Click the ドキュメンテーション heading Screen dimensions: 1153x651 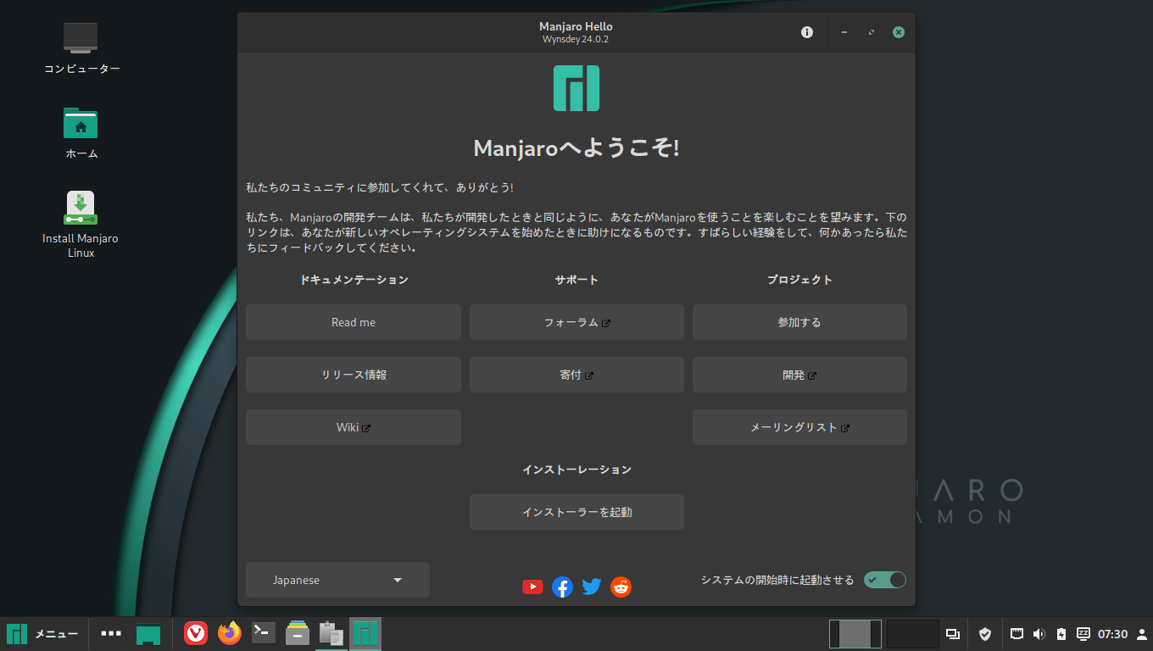[354, 280]
